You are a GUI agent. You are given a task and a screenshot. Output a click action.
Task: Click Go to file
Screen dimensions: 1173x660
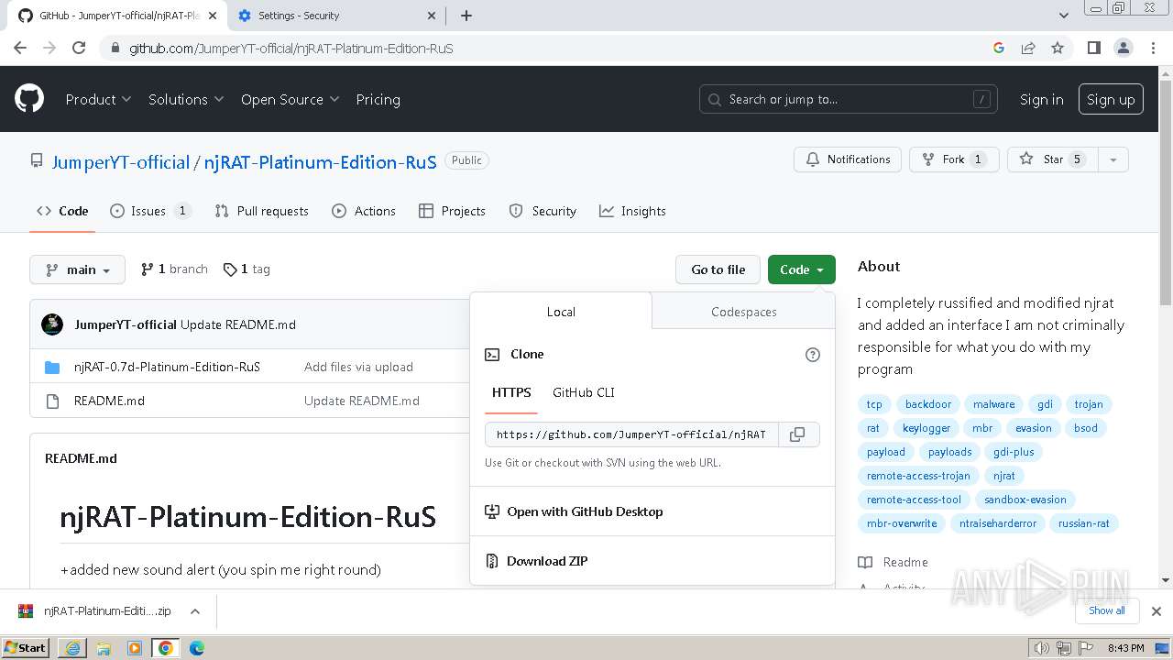click(718, 269)
